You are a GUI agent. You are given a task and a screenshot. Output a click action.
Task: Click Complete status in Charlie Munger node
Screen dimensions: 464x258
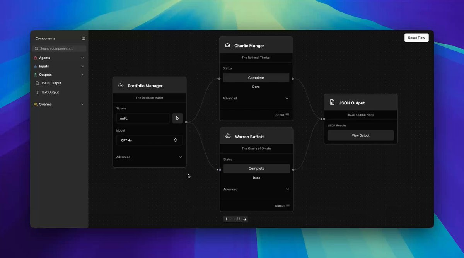[x=256, y=78]
